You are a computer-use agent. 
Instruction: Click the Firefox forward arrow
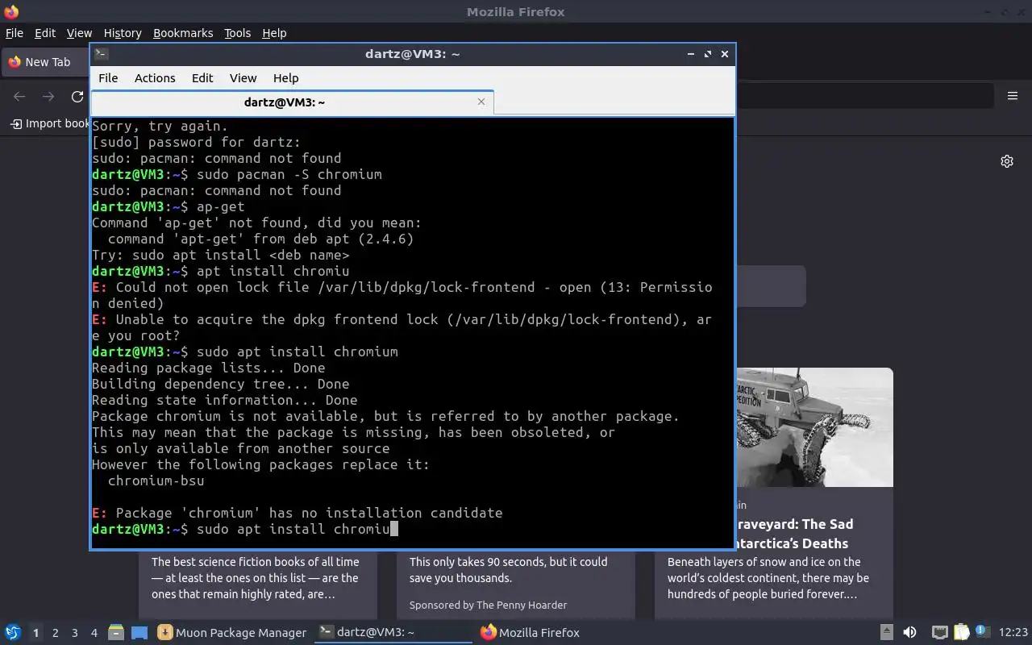tap(48, 97)
